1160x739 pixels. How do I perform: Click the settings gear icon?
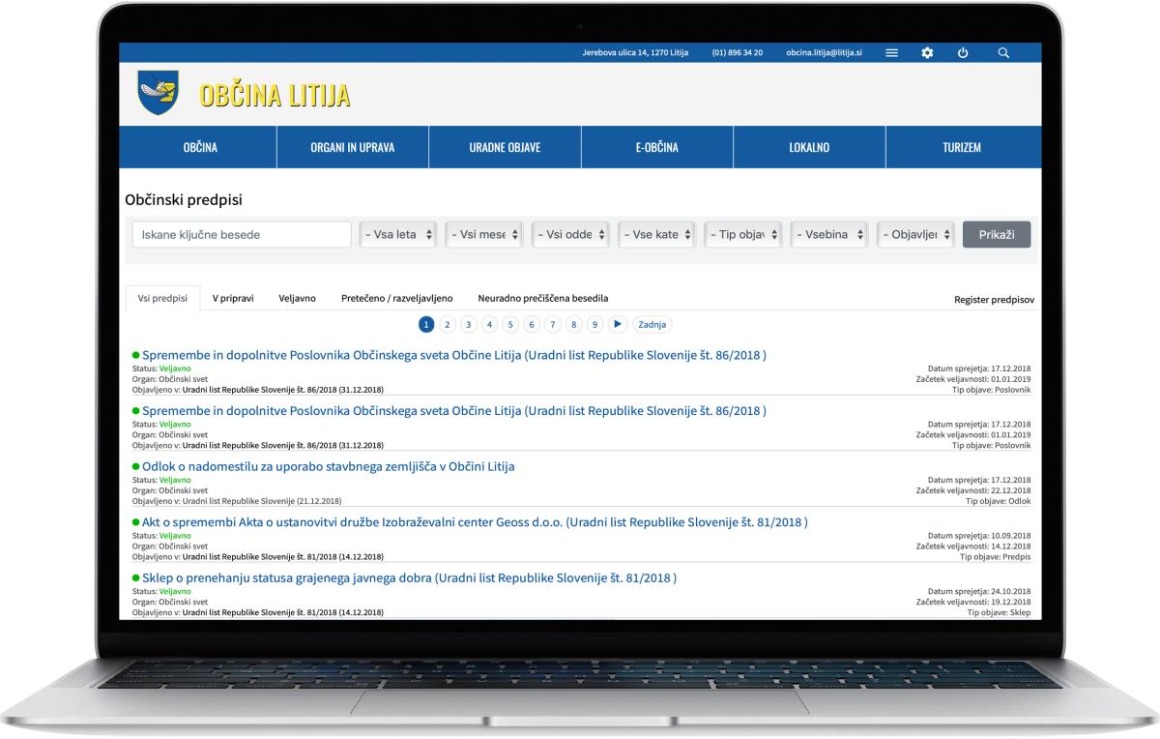(927, 52)
